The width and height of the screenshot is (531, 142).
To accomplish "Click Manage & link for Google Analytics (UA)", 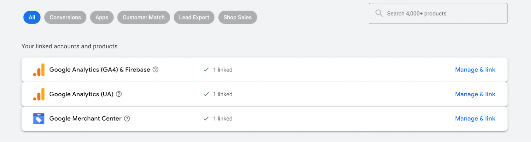I will [x=475, y=94].
